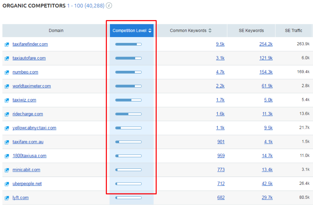Click competition level bar for yellowcabnyctaxi.com

128,128
